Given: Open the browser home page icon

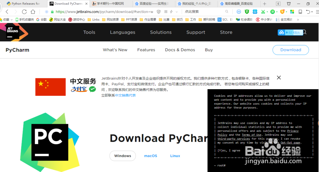Looking at the screenshot, I should tap(33, 12).
